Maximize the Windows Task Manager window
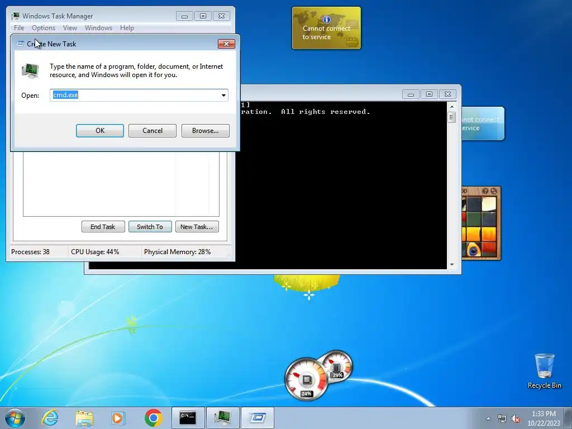 (x=203, y=16)
